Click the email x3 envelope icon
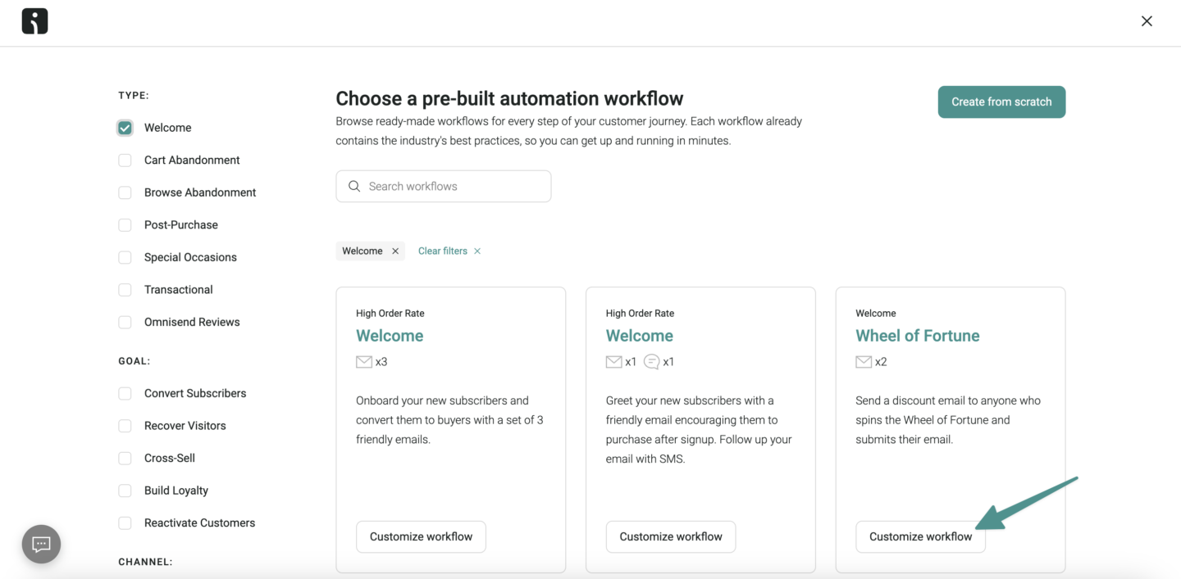The image size is (1181, 579). point(364,362)
